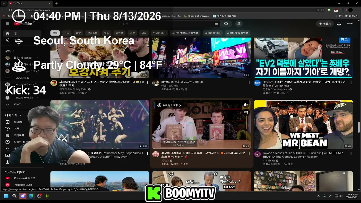Image resolution: width=361 pixels, height=203 pixels.
Task: Open 재생목록 playlists icon
Action: [8, 135]
